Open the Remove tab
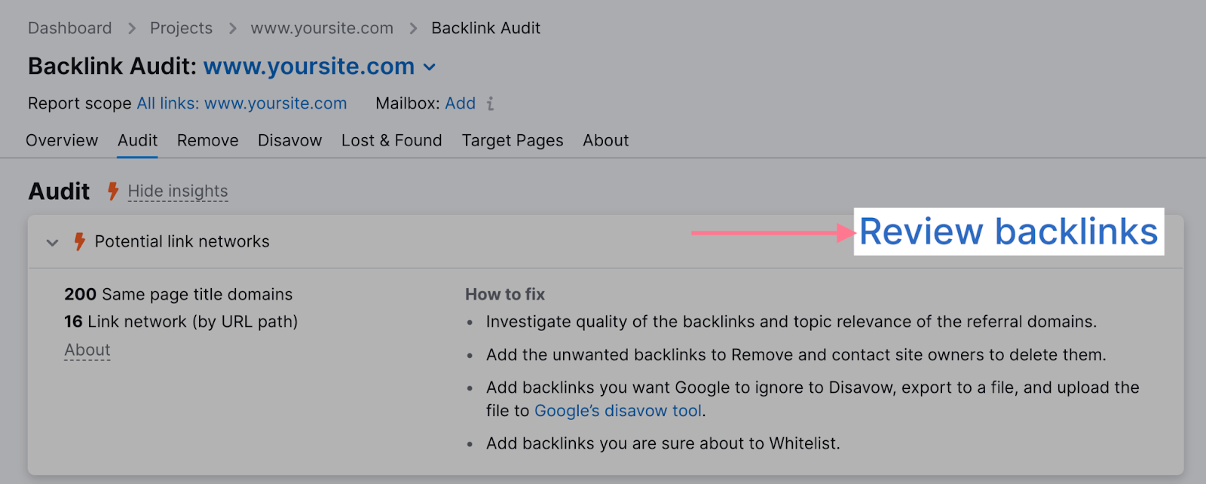 pyautogui.click(x=207, y=141)
